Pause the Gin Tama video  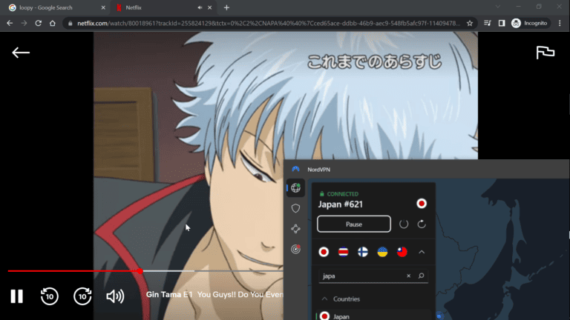[x=16, y=296]
